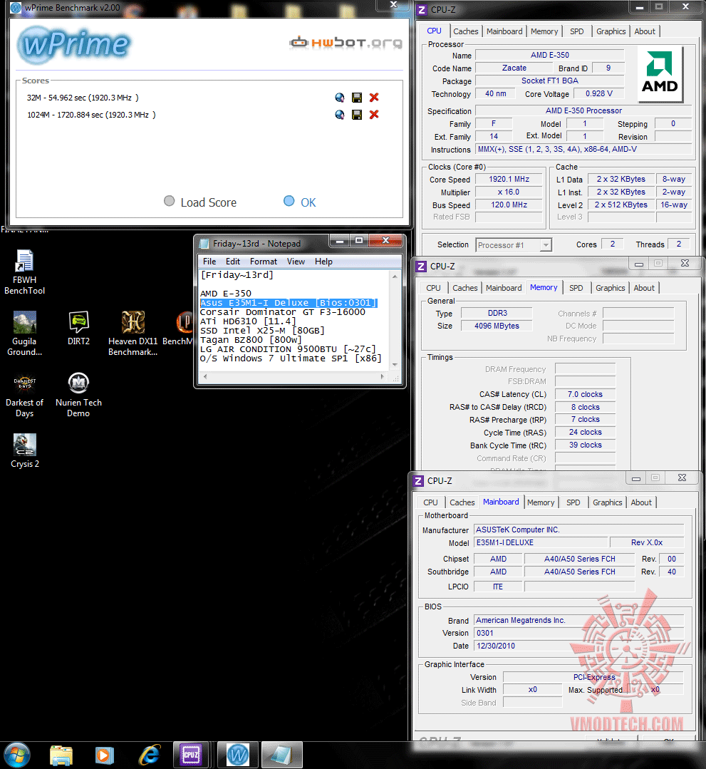
Task: Switch to the CPU-Z taskbar button
Action: (191, 755)
